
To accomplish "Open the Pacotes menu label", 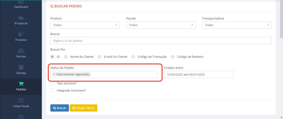I will point(21,56).
